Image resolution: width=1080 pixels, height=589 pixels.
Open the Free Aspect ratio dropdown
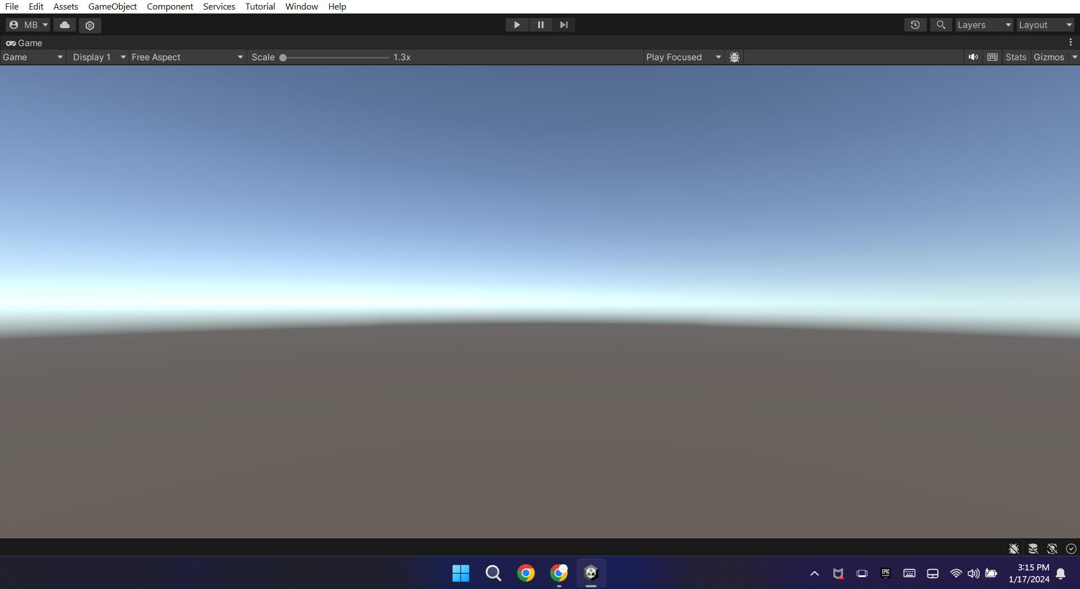[187, 57]
